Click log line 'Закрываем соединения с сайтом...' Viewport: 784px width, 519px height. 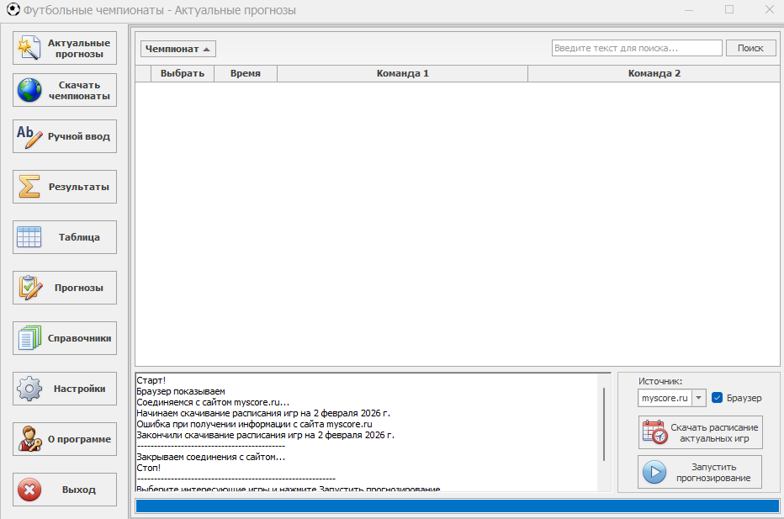click(x=211, y=457)
